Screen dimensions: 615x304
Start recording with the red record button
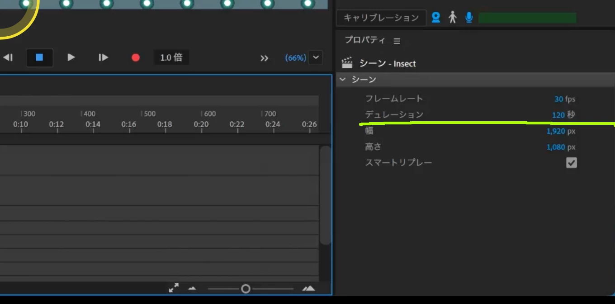[136, 57]
